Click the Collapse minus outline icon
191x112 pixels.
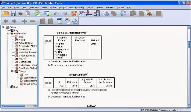[32, 21]
